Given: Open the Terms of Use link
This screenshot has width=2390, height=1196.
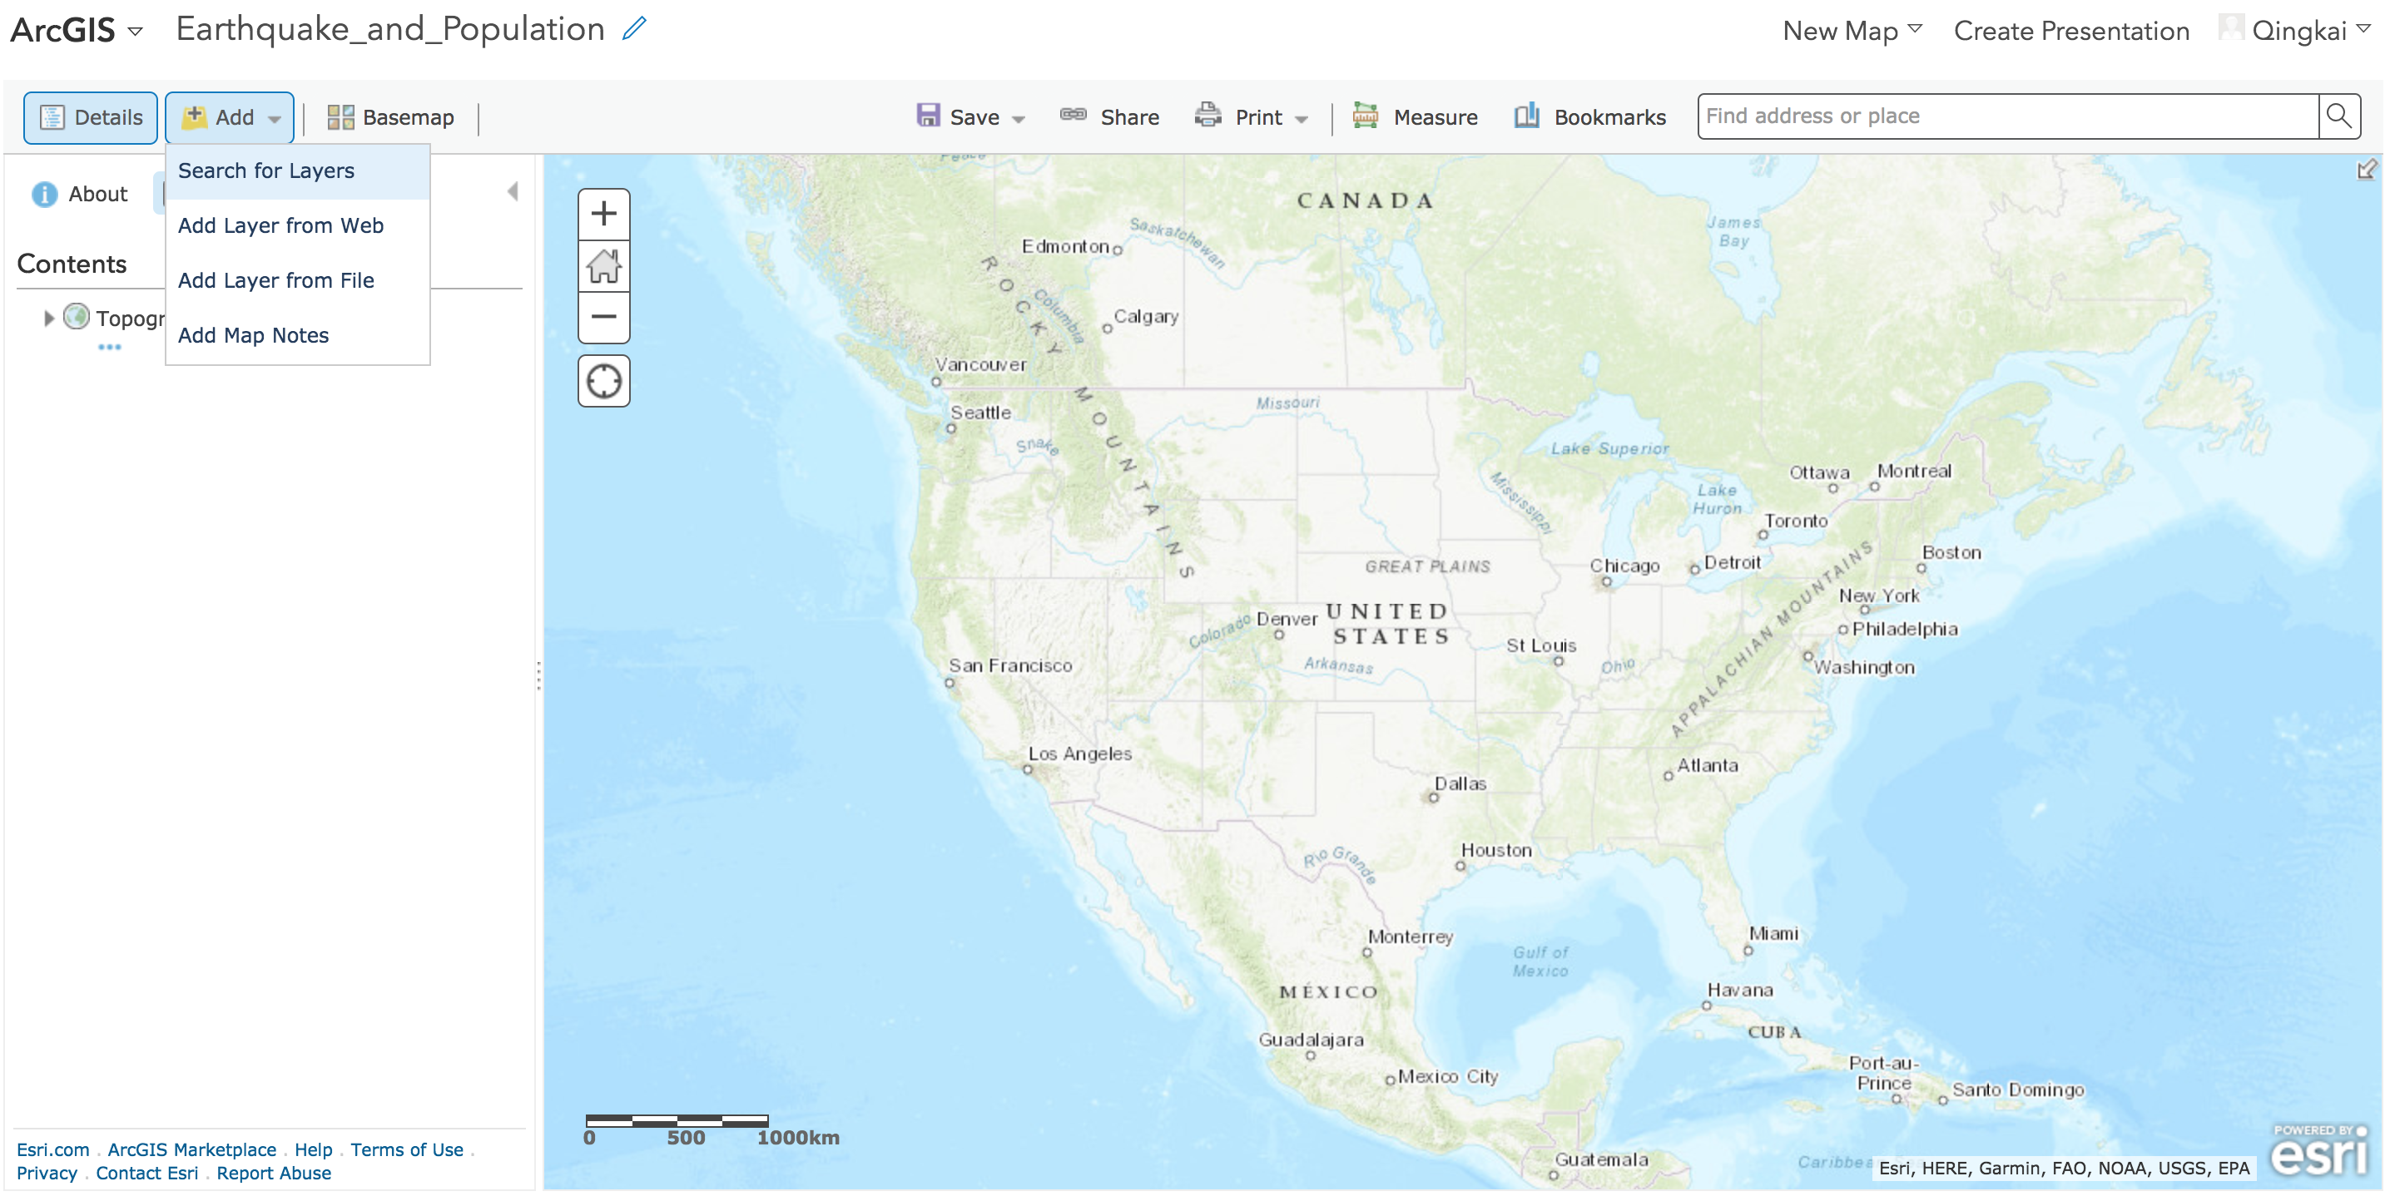Looking at the screenshot, I should [406, 1149].
